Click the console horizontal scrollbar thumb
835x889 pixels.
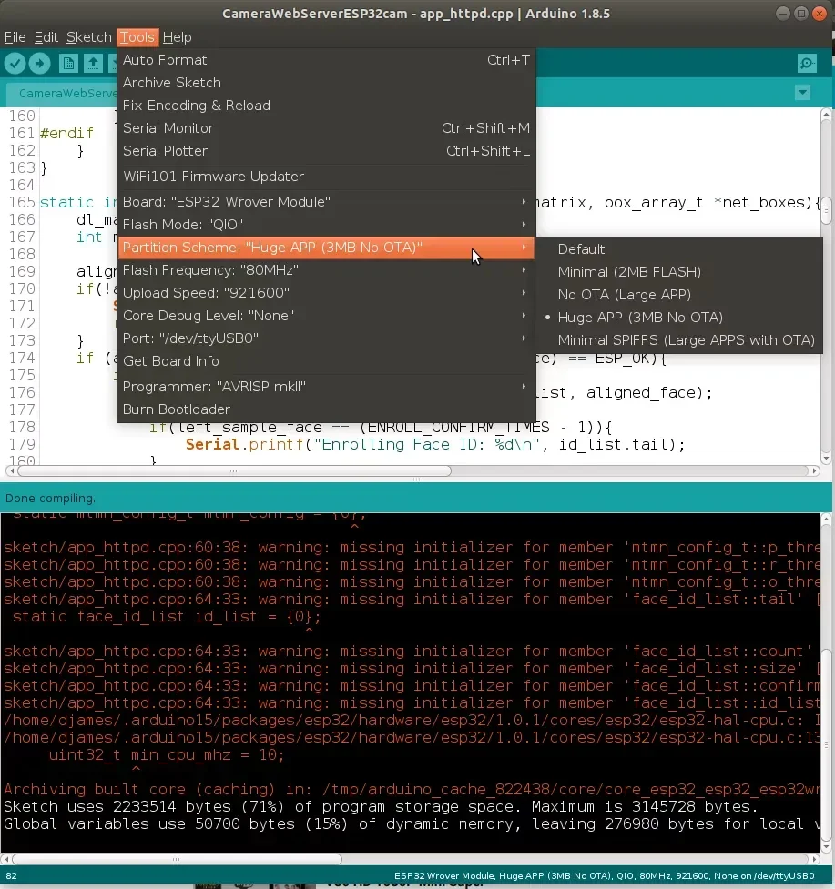(177, 860)
